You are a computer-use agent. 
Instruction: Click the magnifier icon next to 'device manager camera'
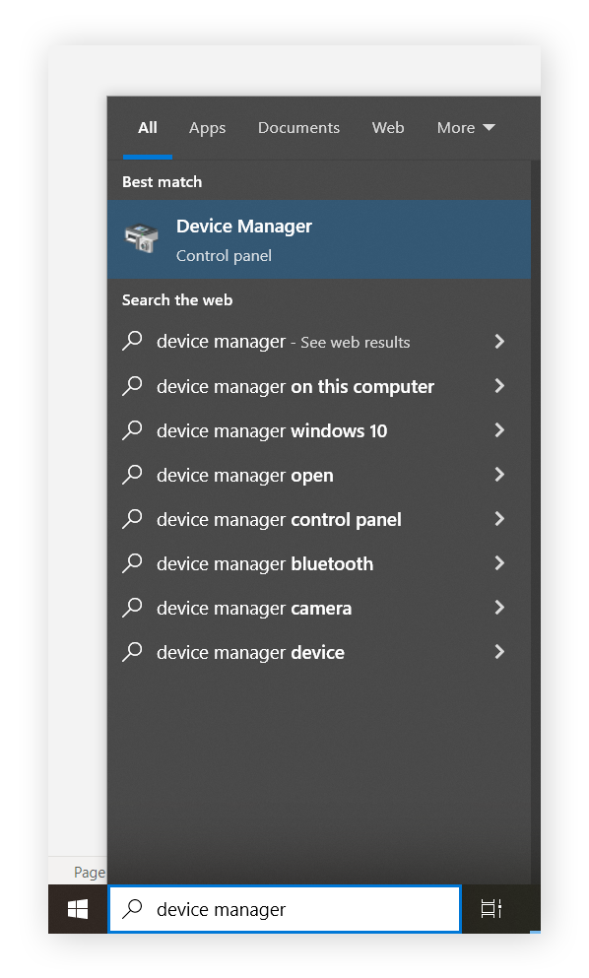(x=132, y=608)
